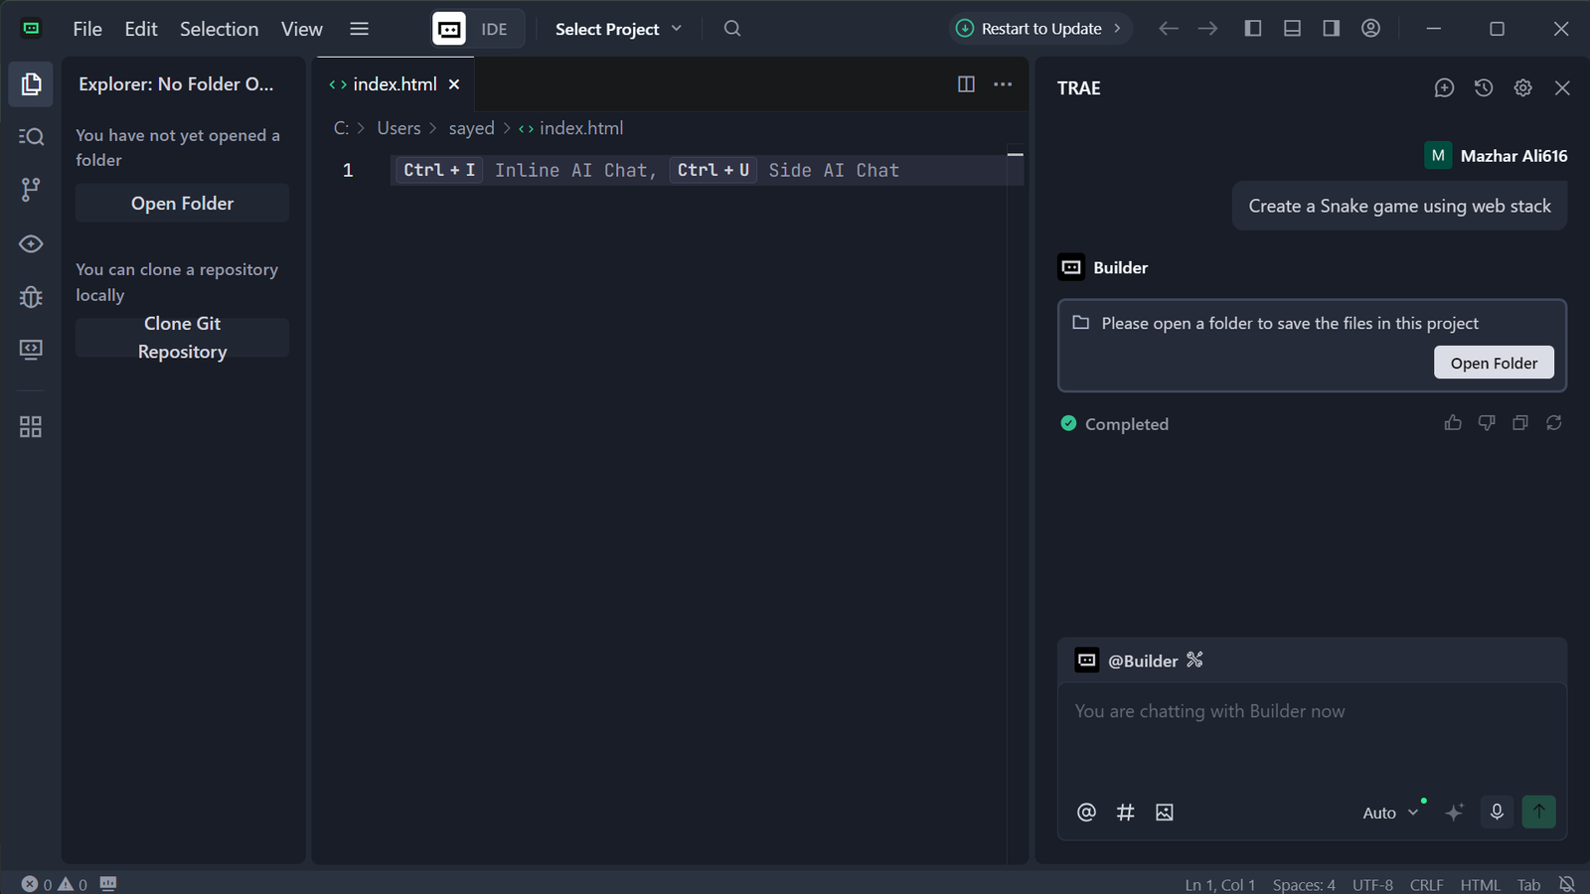Click the errors and warnings status indicator

pyautogui.click(x=55, y=884)
